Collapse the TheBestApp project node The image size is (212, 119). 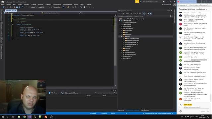(x=119, y=21)
